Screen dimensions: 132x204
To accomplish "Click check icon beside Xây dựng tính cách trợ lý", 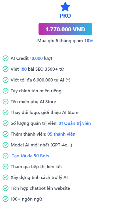I will coord(5,177).
